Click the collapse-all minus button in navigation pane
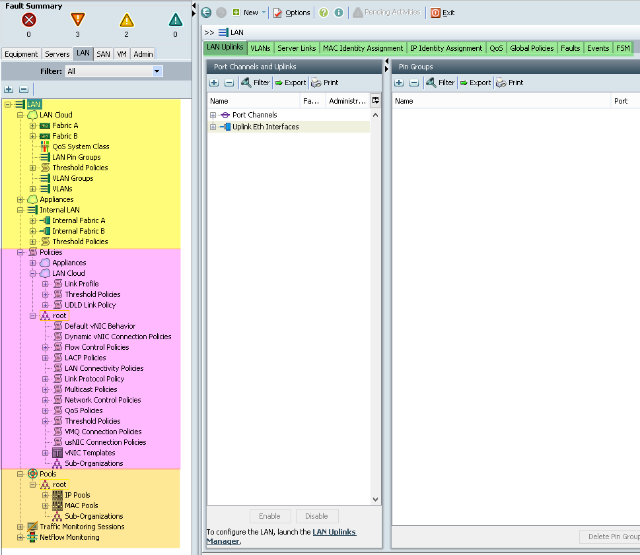Viewport: 640px width, 555px height. (x=24, y=89)
